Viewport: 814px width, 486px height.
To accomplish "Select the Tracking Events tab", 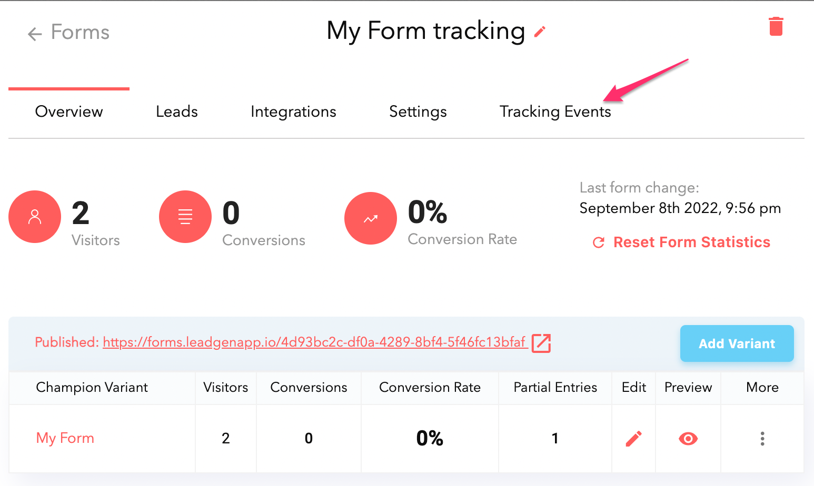I will click(555, 112).
